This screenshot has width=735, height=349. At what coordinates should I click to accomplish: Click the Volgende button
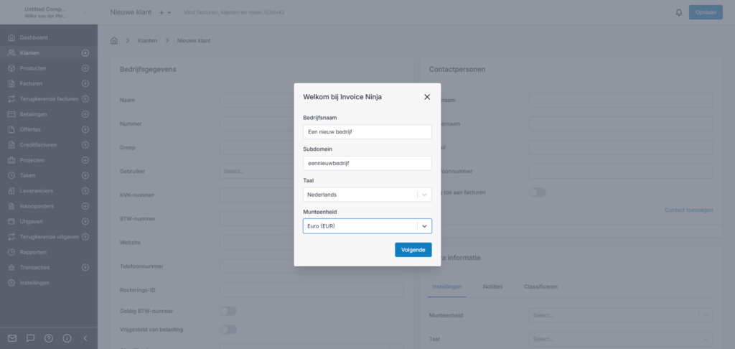[x=413, y=250]
